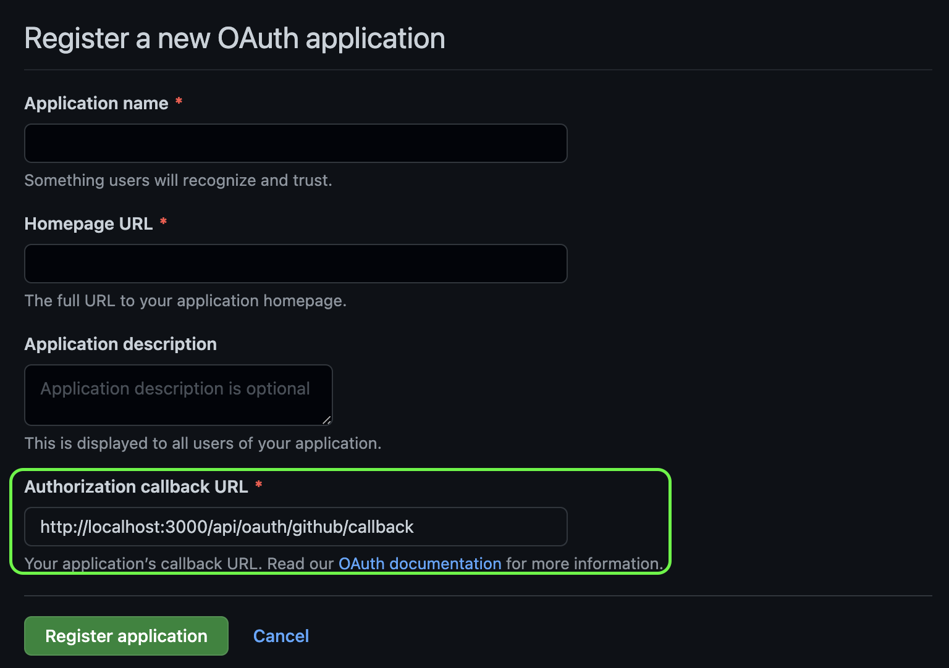Viewport: 949px width, 668px height.
Task: Click the Register application button
Action: click(125, 636)
